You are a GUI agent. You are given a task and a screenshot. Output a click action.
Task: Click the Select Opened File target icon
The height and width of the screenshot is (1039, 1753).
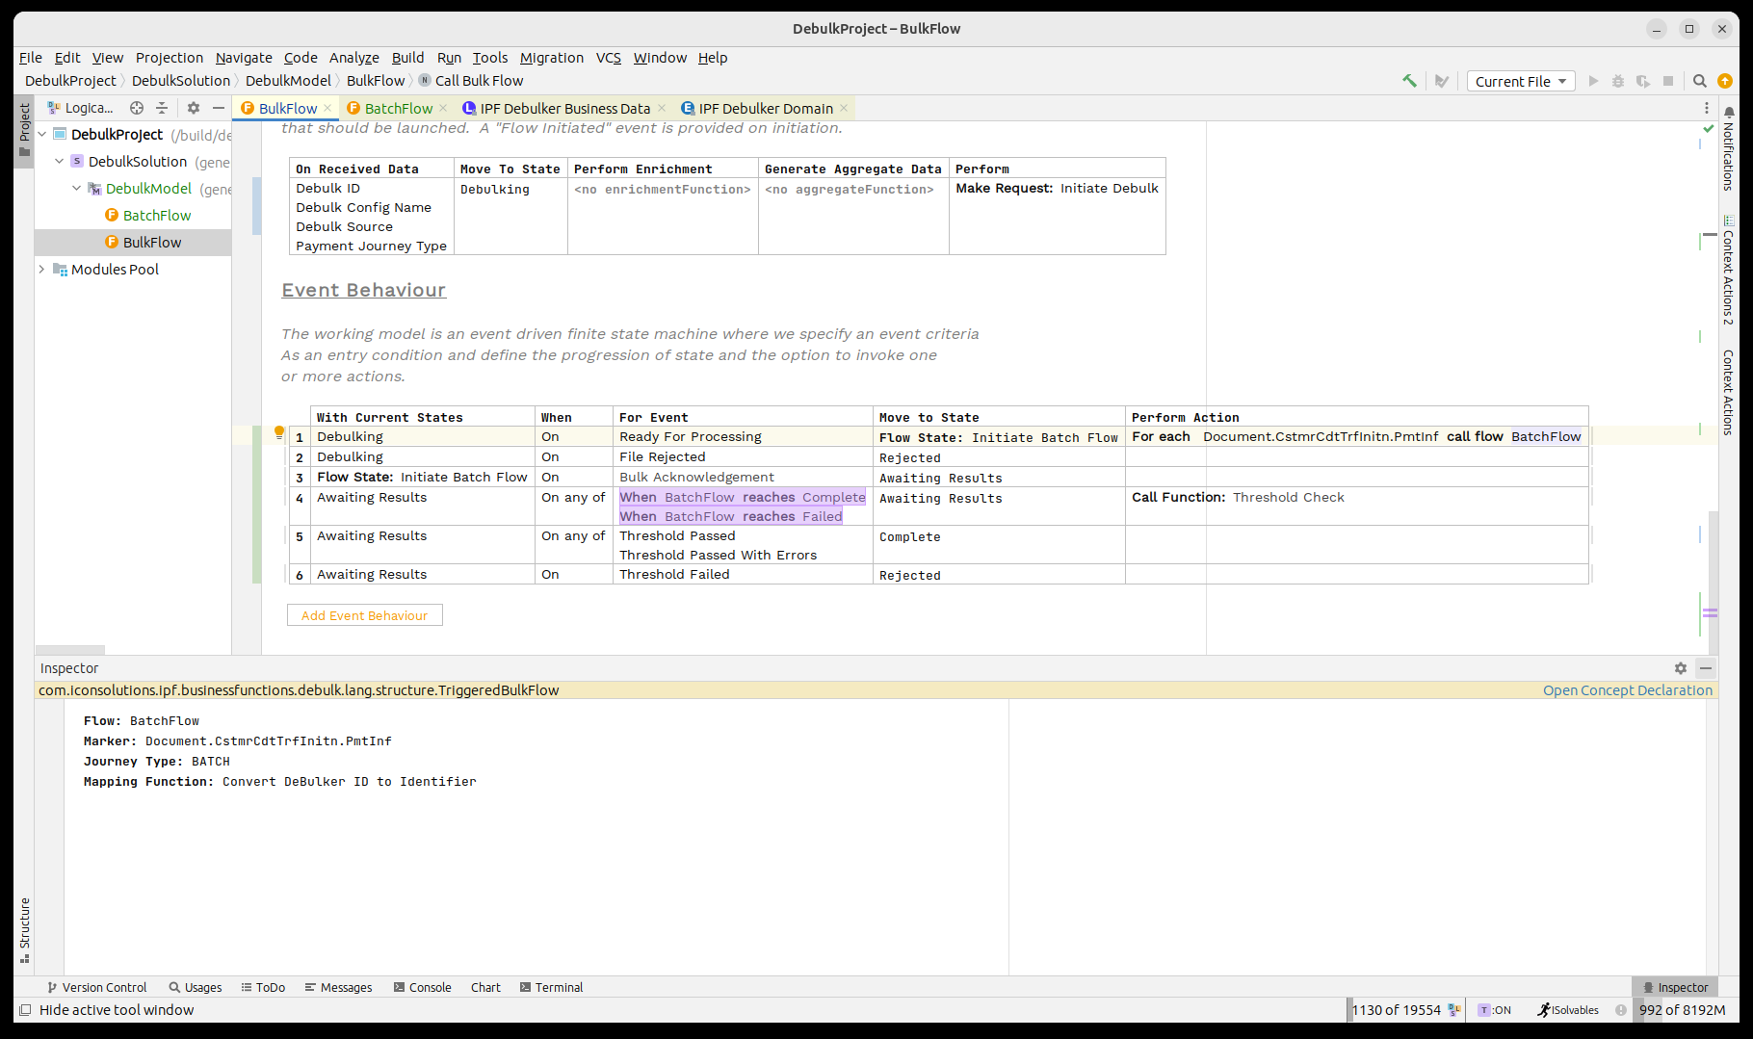point(137,108)
